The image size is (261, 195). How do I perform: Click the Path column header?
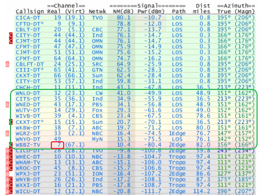tap(179, 11)
